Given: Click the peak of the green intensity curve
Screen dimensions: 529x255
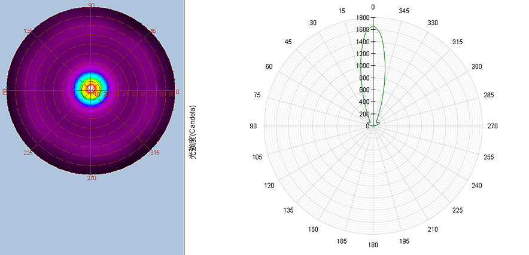Looking at the screenshot, I should click(x=372, y=26).
